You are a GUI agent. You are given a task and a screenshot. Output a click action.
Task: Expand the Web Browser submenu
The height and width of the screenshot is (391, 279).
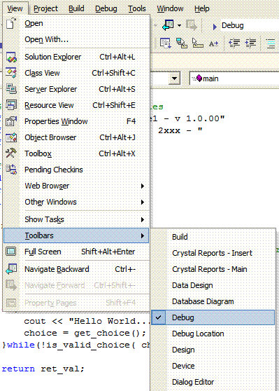(x=76, y=186)
